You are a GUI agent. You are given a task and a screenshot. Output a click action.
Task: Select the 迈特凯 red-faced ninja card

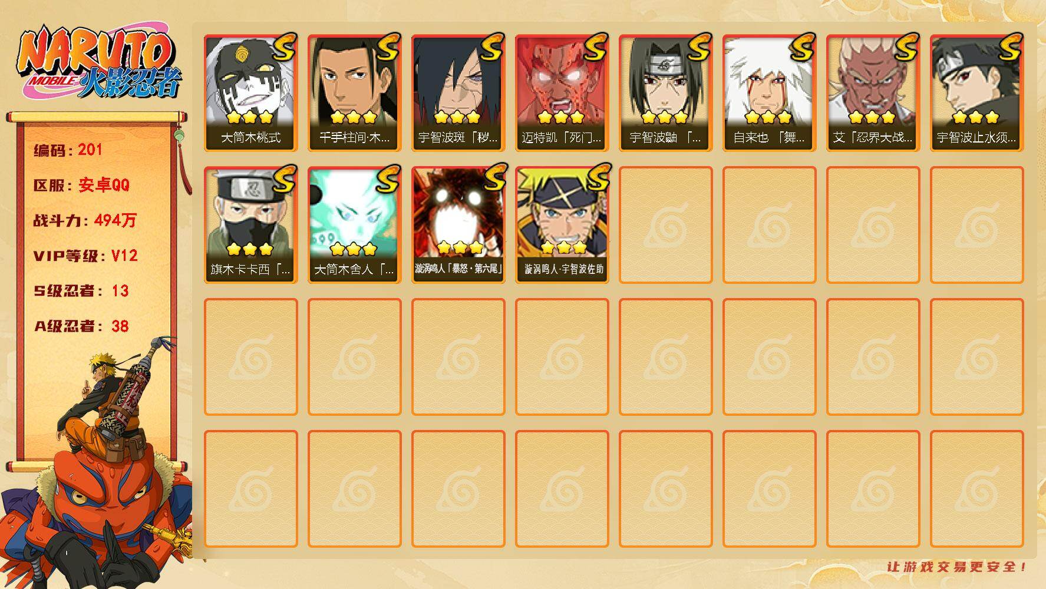coord(562,93)
